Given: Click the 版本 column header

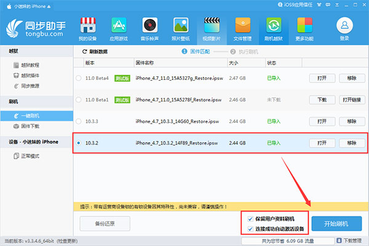Looking at the screenshot, I should tap(109, 63).
